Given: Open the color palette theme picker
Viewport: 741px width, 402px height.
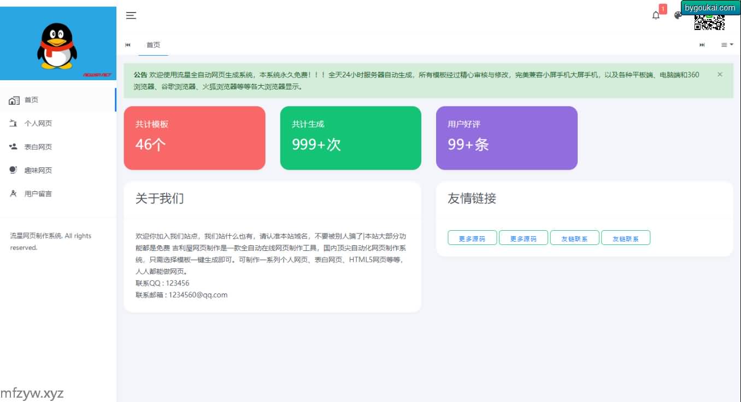Looking at the screenshot, I should coord(678,16).
